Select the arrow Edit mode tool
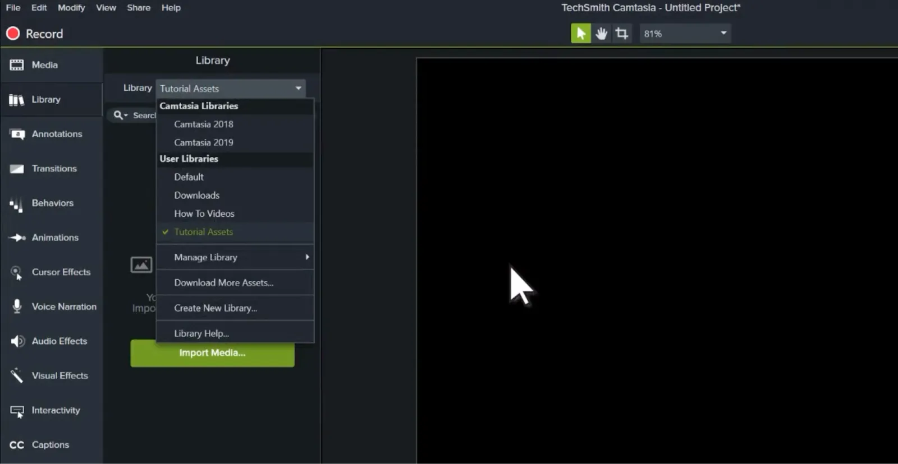Screen dimensions: 898x464 (x=581, y=34)
